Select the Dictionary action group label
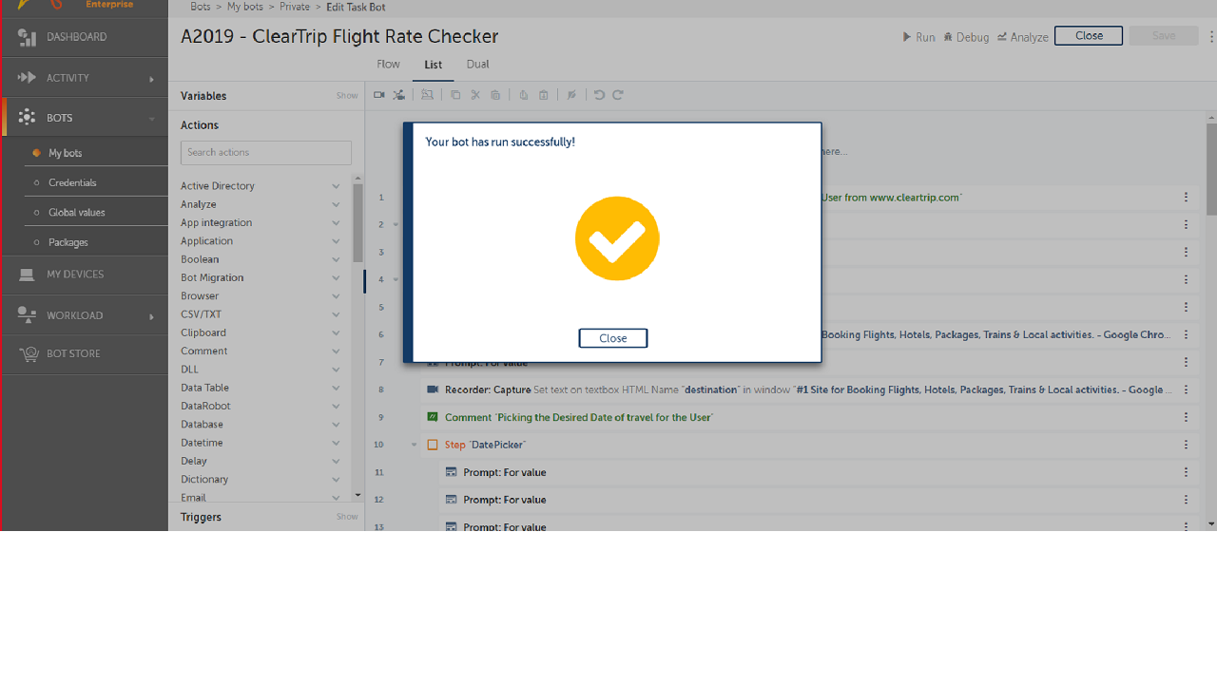The width and height of the screenshot is (1217, 684). (204, 480)
